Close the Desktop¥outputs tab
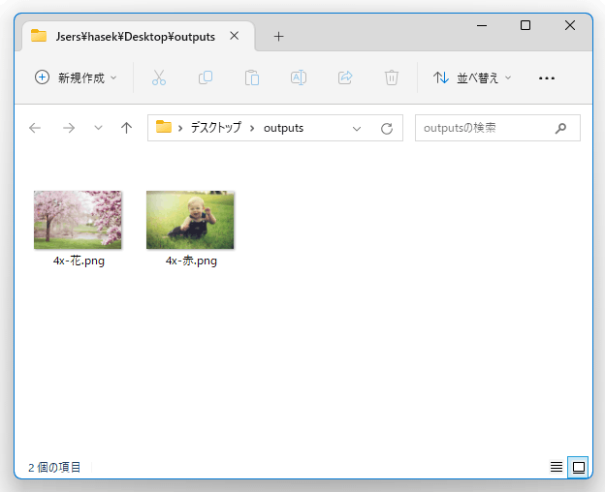 tap(235, 36)
